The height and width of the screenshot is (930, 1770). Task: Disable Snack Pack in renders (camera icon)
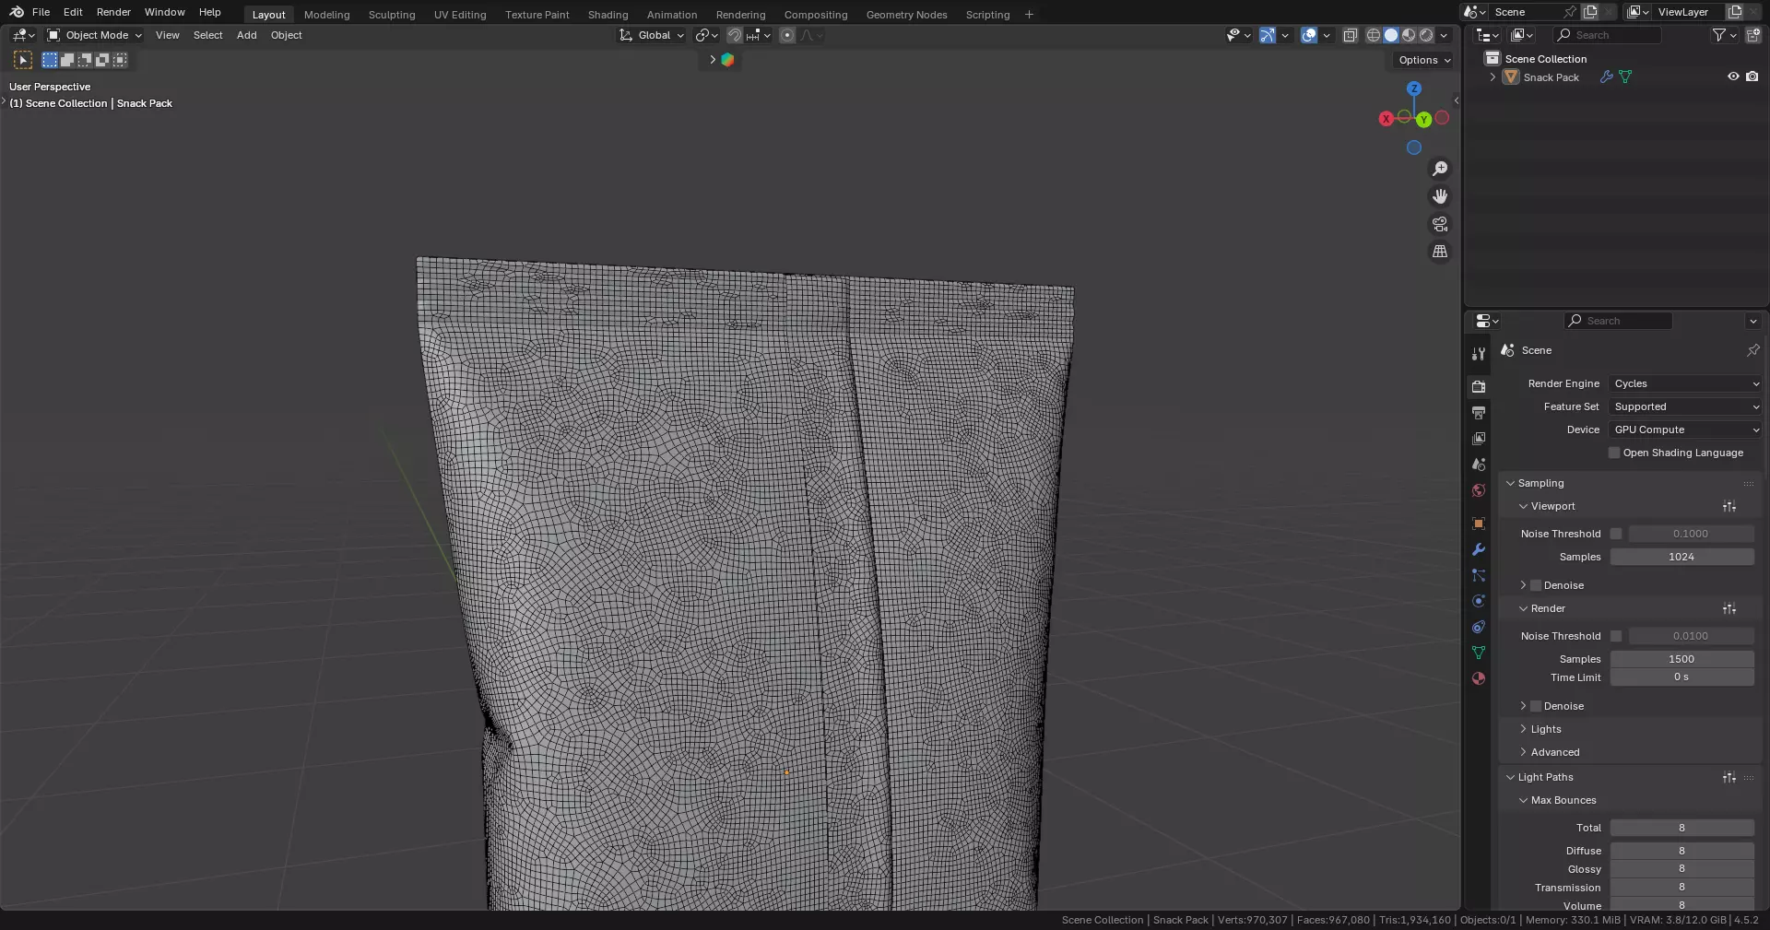[x=1752, y=77]
